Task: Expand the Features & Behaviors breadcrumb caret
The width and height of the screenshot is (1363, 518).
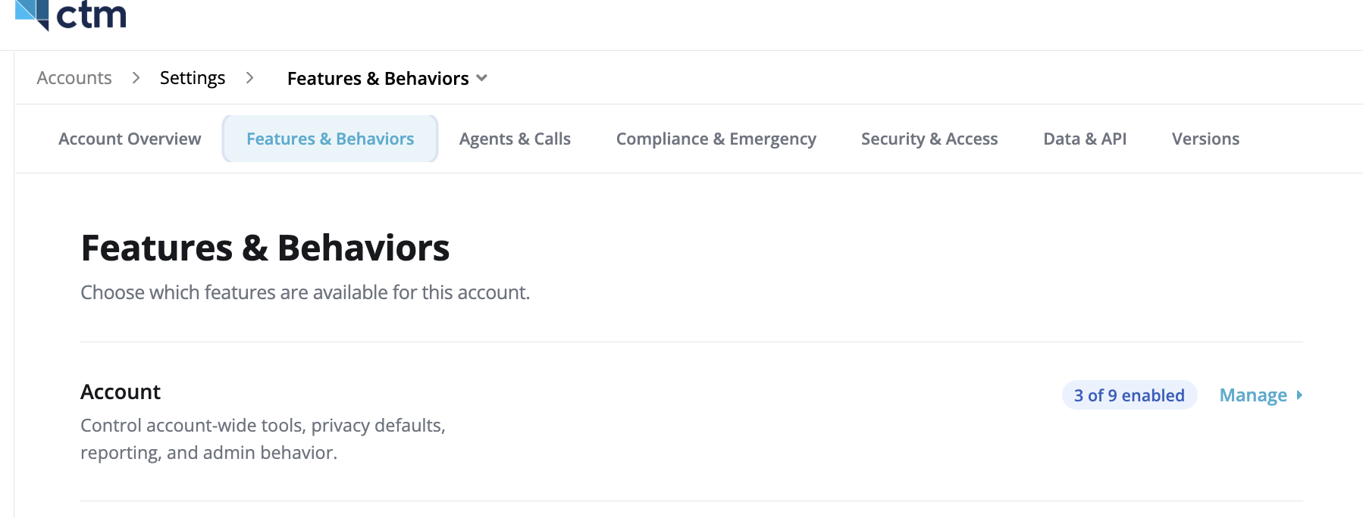Action: 481,78
